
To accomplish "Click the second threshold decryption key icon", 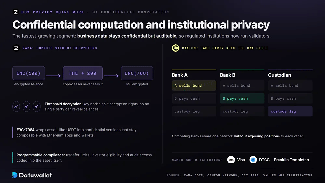I will (26, 107).
